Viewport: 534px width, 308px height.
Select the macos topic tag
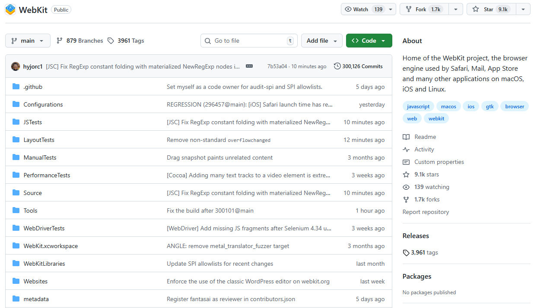tap(448, 107)
